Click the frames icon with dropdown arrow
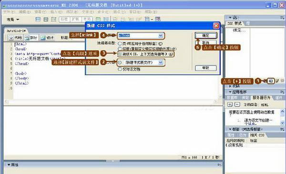286x174 pixels. (x=148, y=19)
